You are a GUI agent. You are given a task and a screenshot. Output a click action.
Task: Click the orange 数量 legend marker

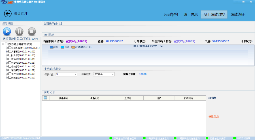point(73,47)
